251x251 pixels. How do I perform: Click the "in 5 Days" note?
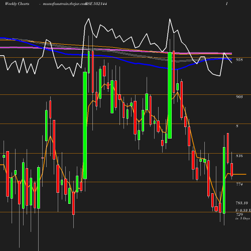[242, 218]
